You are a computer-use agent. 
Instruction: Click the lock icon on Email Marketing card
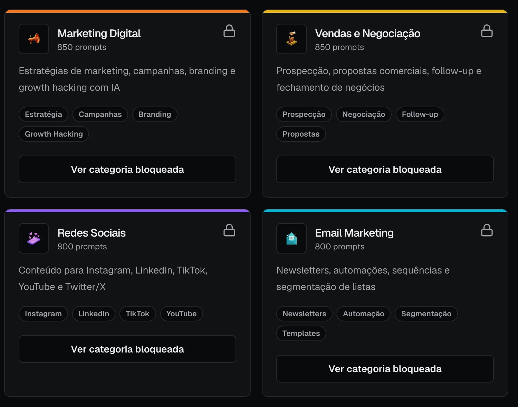pyautogui.click(x=487, y=230)
